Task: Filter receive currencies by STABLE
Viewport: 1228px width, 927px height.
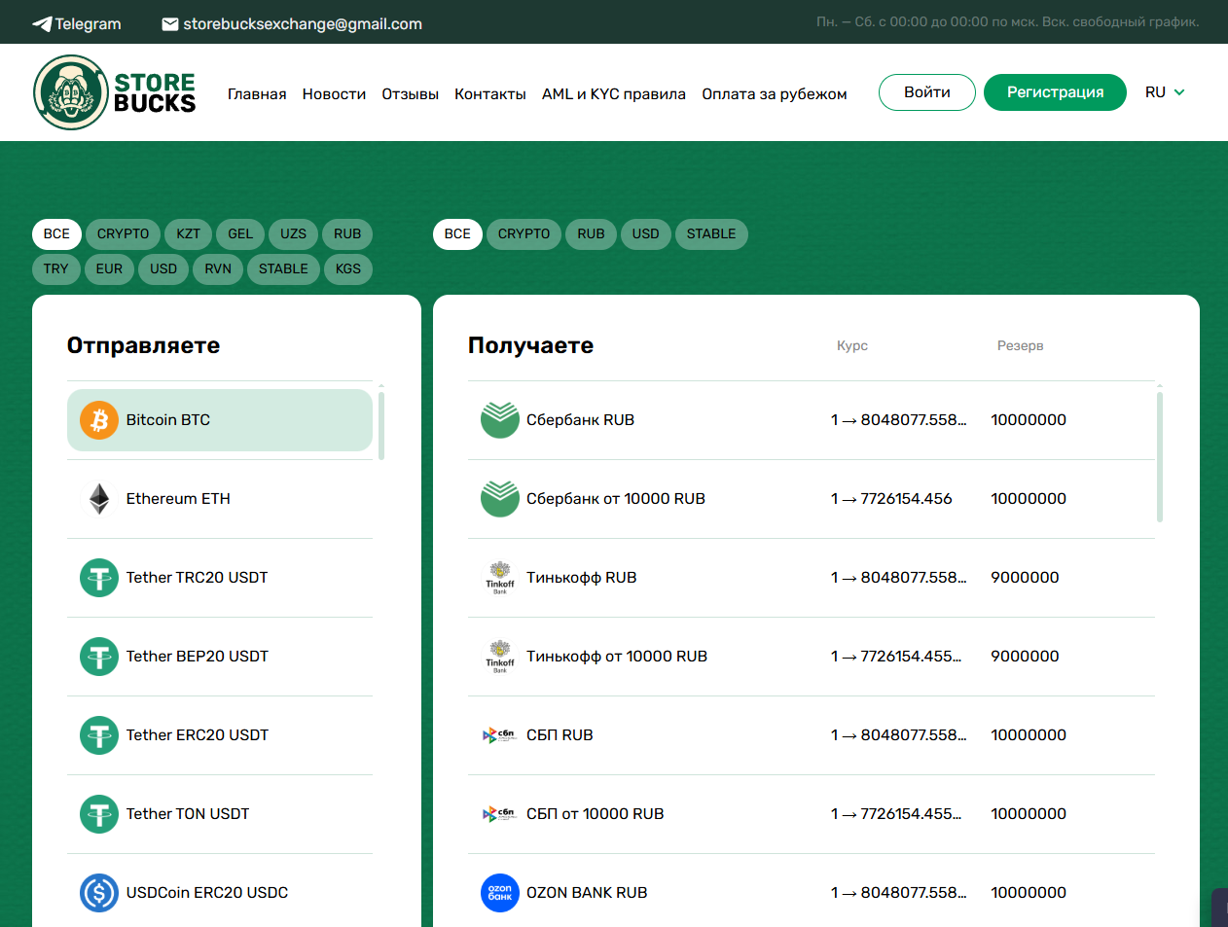Action: (711, 234)
